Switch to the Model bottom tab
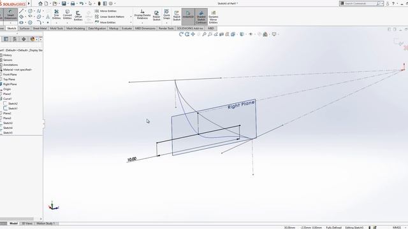 pyautogui.click(x=13, y=223)
